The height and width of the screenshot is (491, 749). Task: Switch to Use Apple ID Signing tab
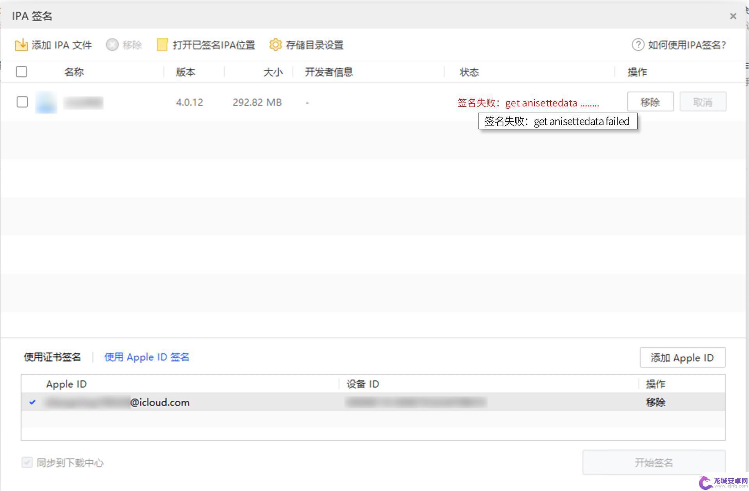pos(147,357)
